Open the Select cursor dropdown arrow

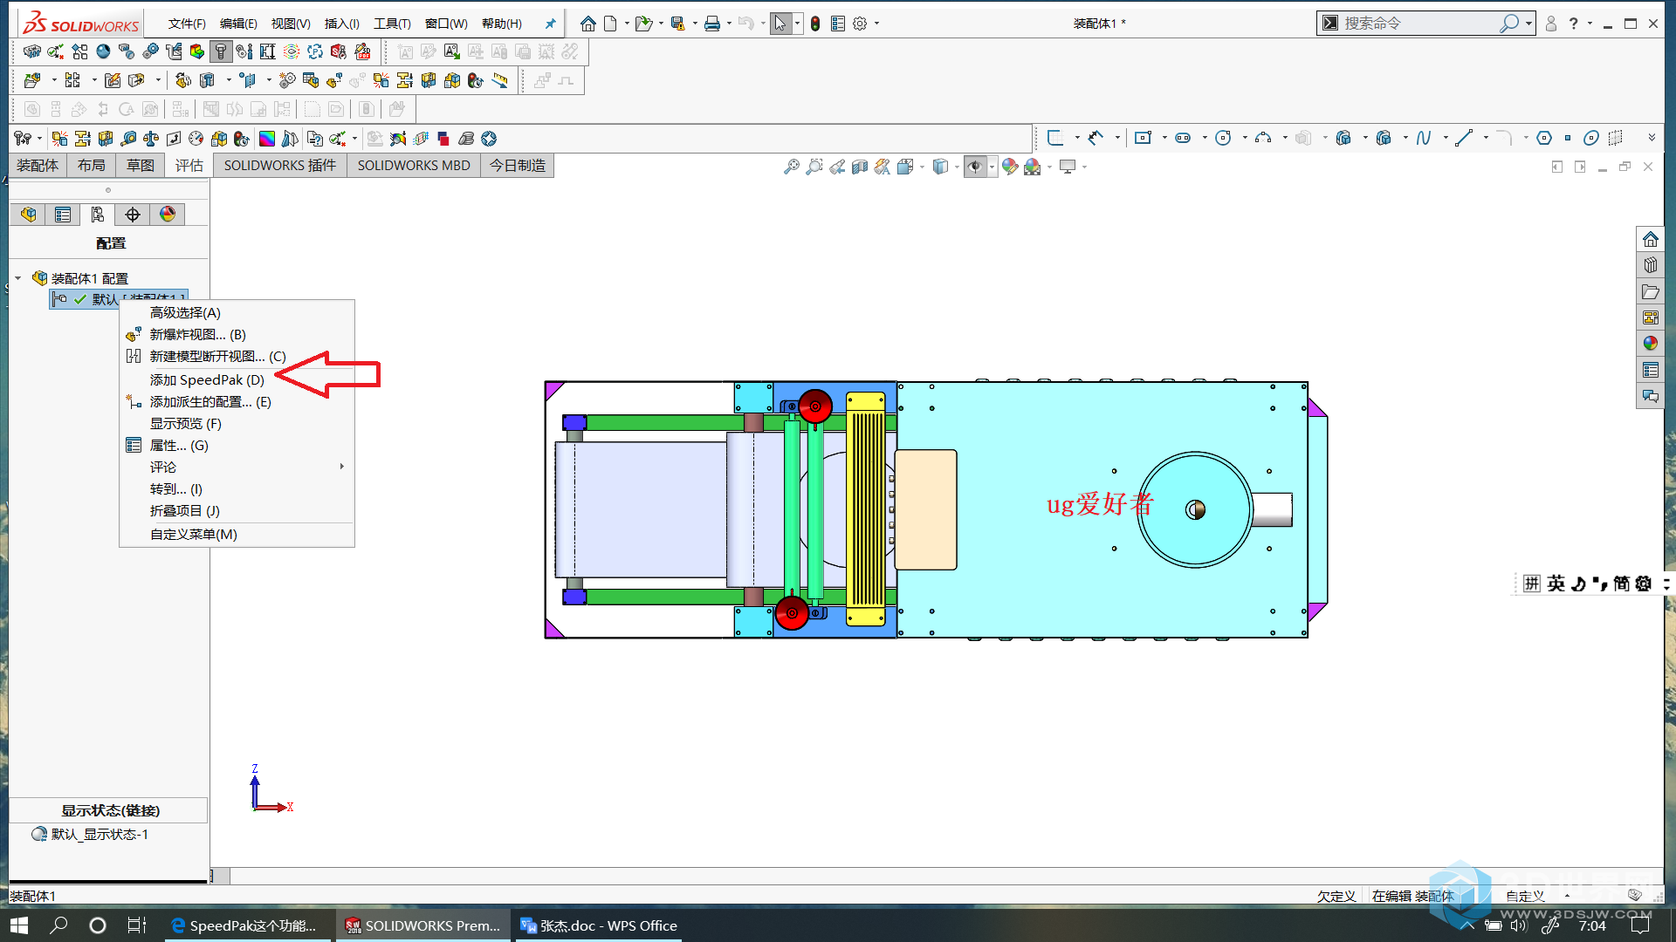click(797, 24)
